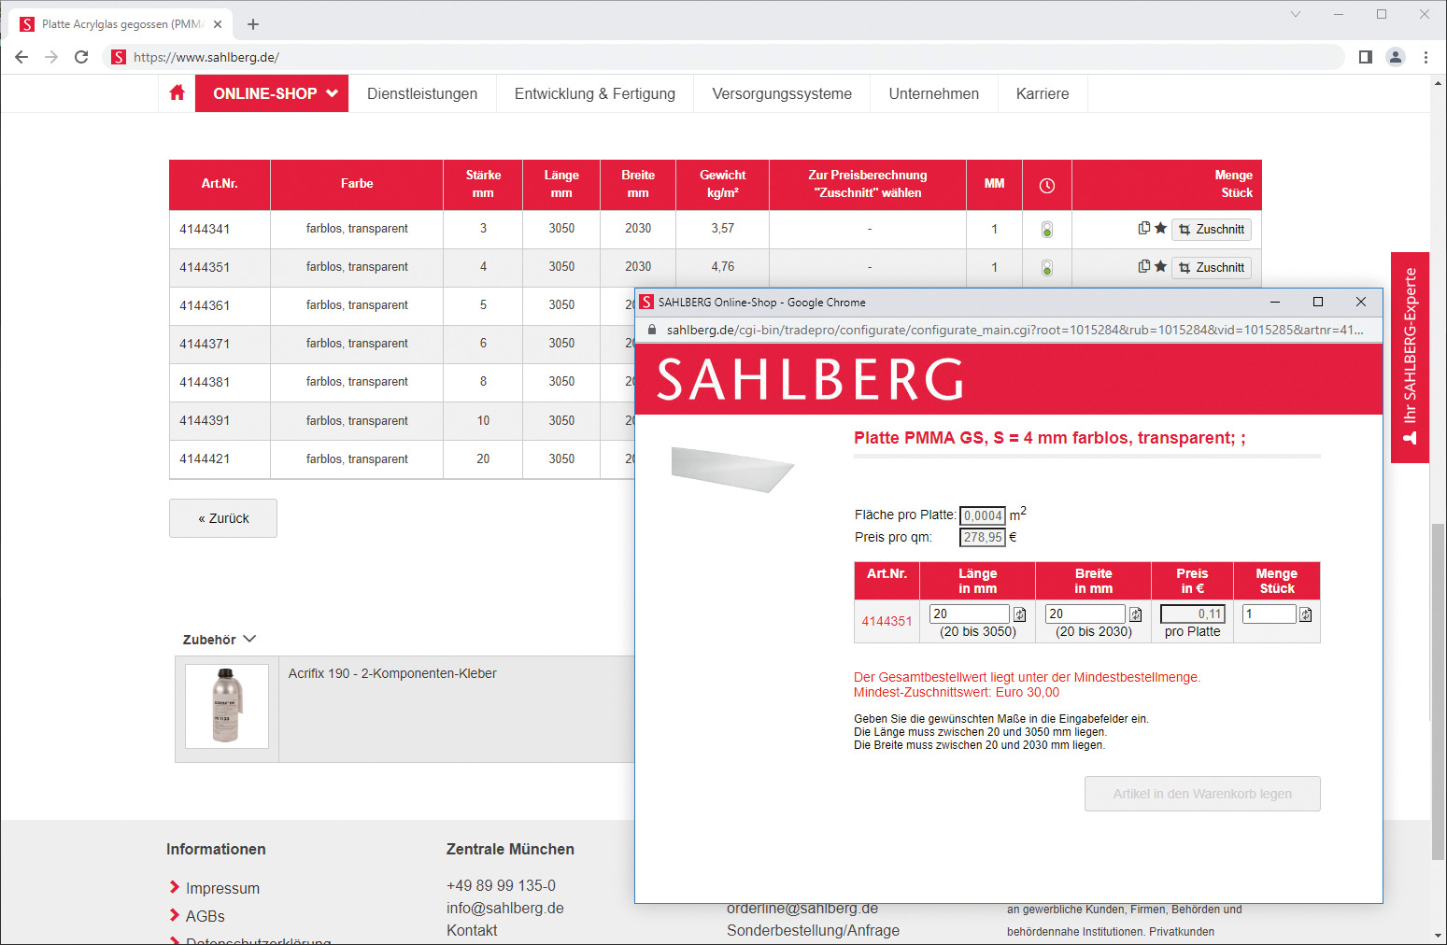Open the Unternehmen menu
This screenshot has height=945, width=1447.
coord(934,93)
